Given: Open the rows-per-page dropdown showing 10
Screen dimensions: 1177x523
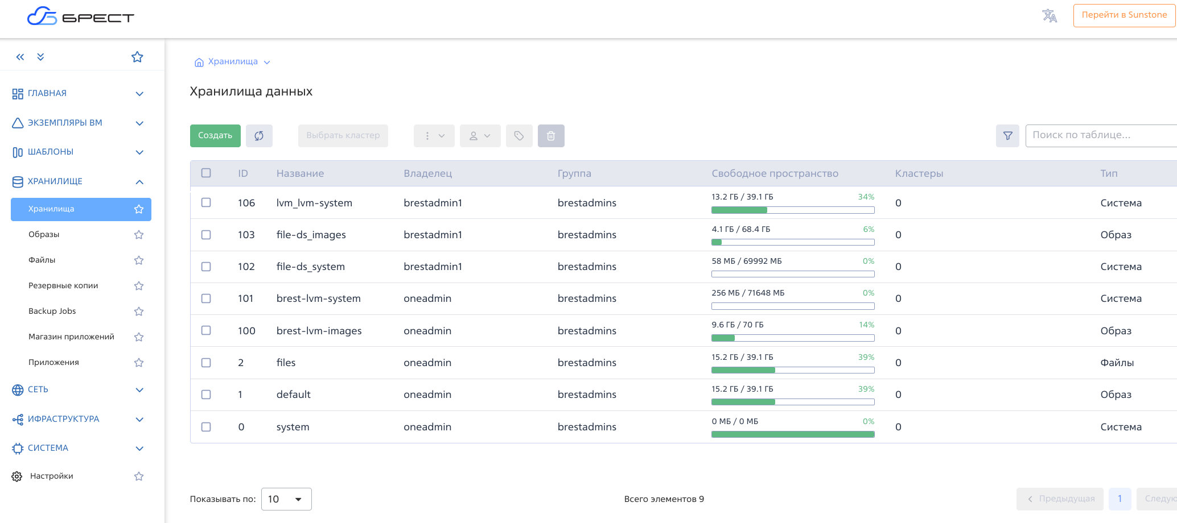Looking at the screenshot, I should point(286,499).
